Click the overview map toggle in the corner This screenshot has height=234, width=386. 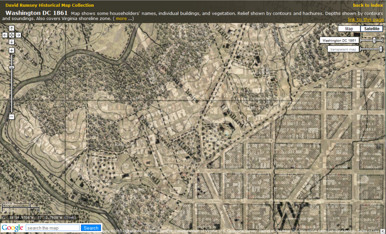pyautogui.click(x=383, y=231)
